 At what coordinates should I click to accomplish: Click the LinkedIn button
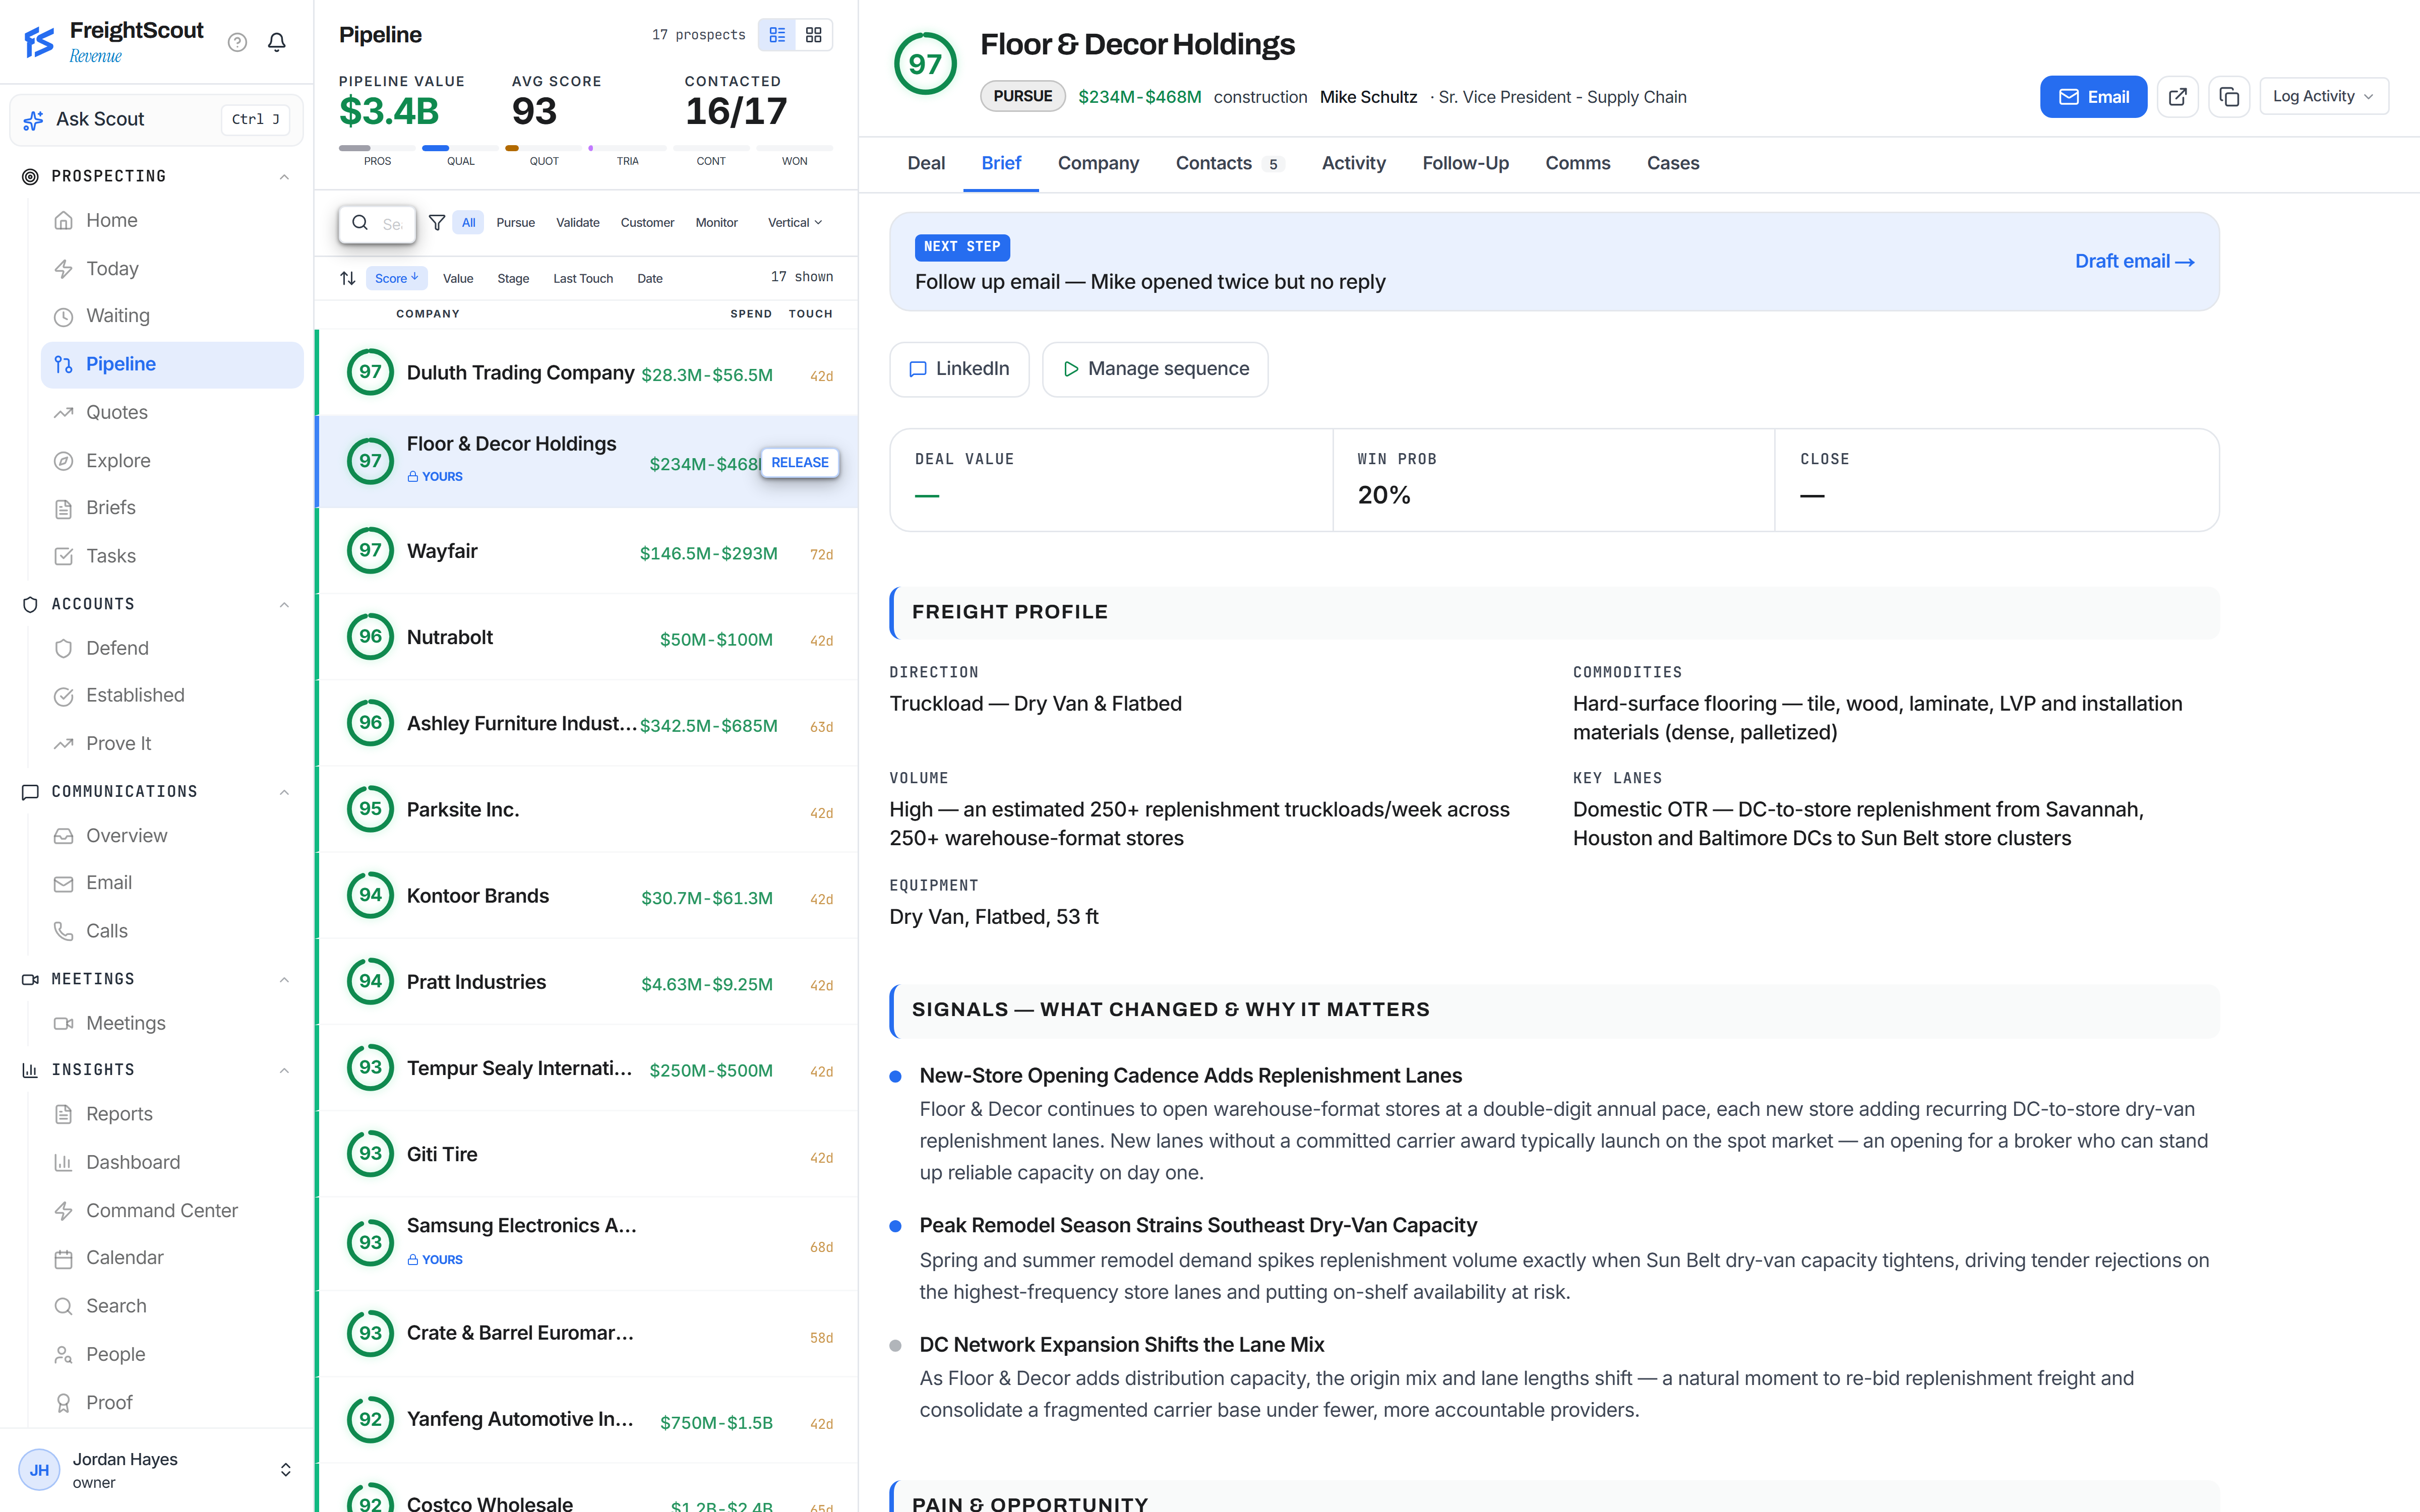point(959,369)
